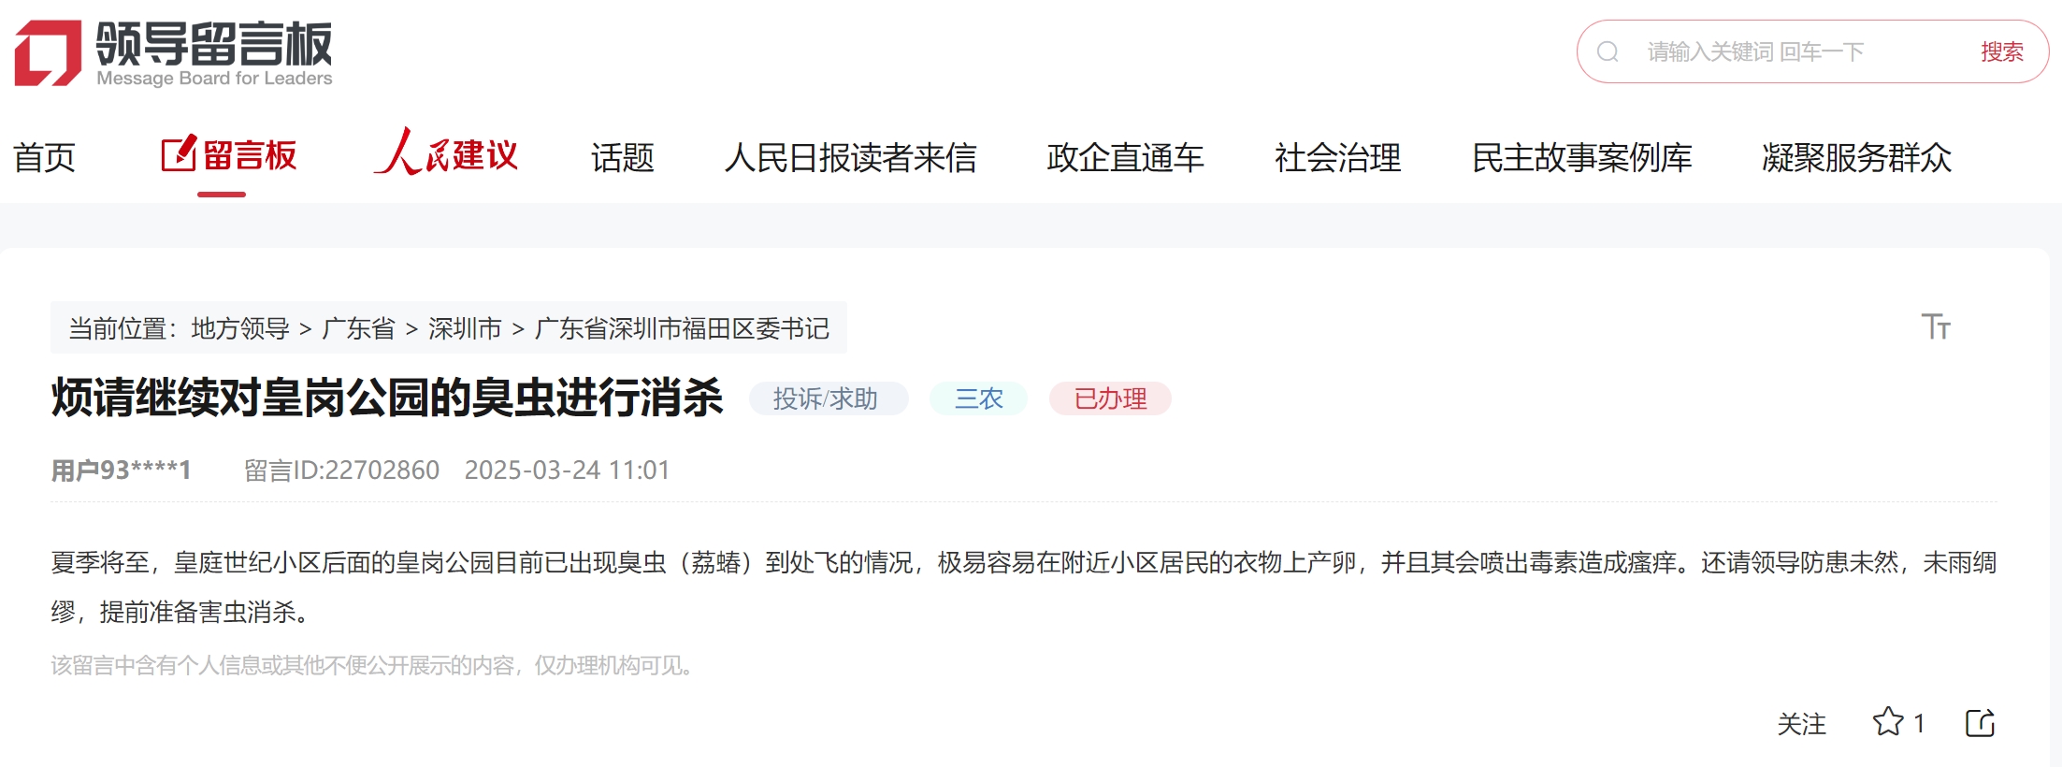Click the 投诉/求助 tag
2062x767 pixels.
(828, 398)
